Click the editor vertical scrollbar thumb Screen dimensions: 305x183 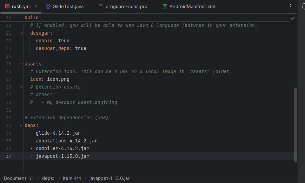[x=296, y=125]
